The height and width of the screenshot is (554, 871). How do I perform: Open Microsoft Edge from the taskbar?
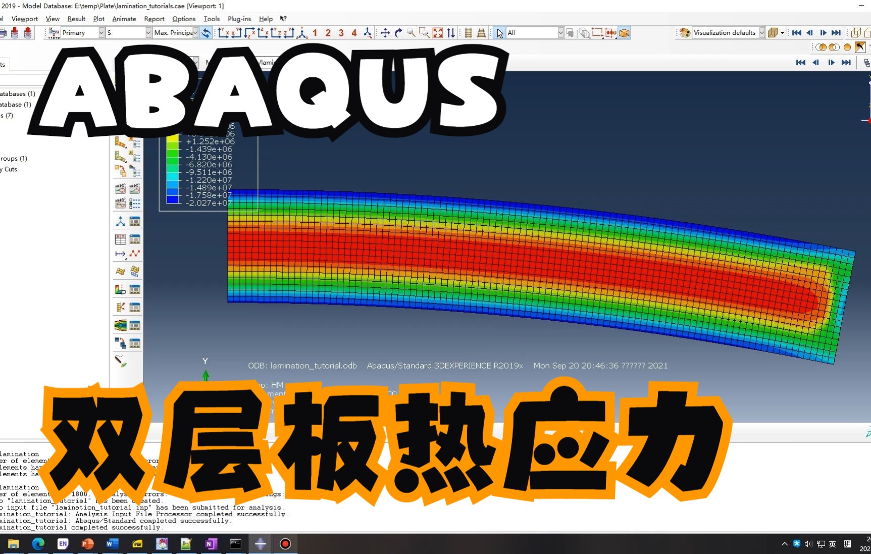[38, 544]
